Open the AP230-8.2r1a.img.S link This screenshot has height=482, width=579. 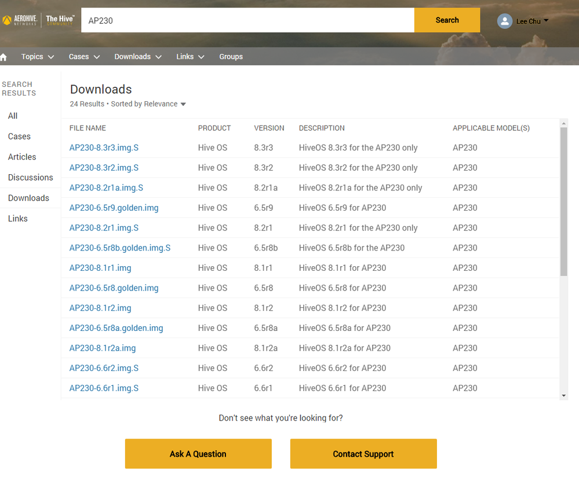pyautogui.click(x=106, y=188)
